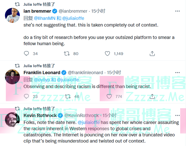Reply to ian bremmer's tweet
186x146 pixels.
point(26,54)
